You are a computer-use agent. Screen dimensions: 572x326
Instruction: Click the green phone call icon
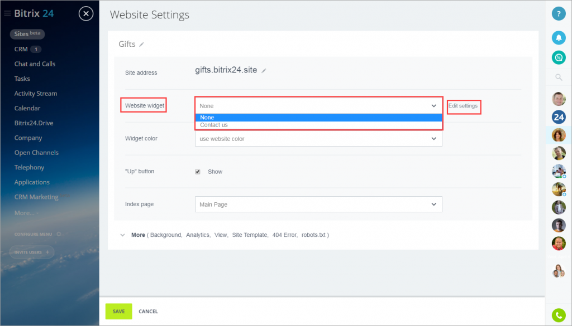pos(559,315)
